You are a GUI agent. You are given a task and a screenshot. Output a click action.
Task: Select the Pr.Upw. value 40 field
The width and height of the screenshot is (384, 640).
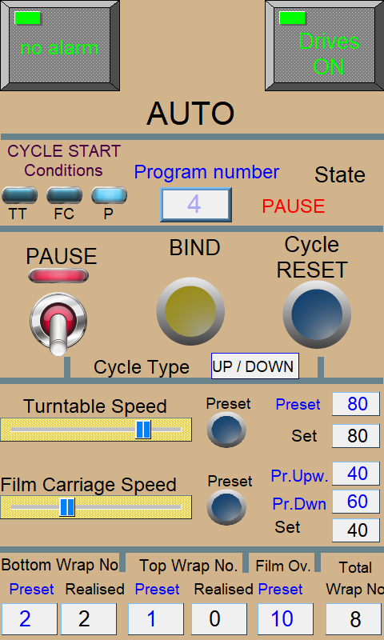click(356, 474)
